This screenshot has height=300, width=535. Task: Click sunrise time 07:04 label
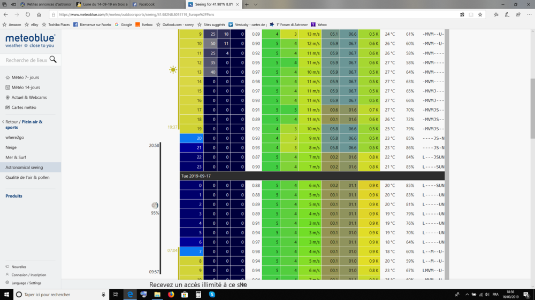coord(172,250)
